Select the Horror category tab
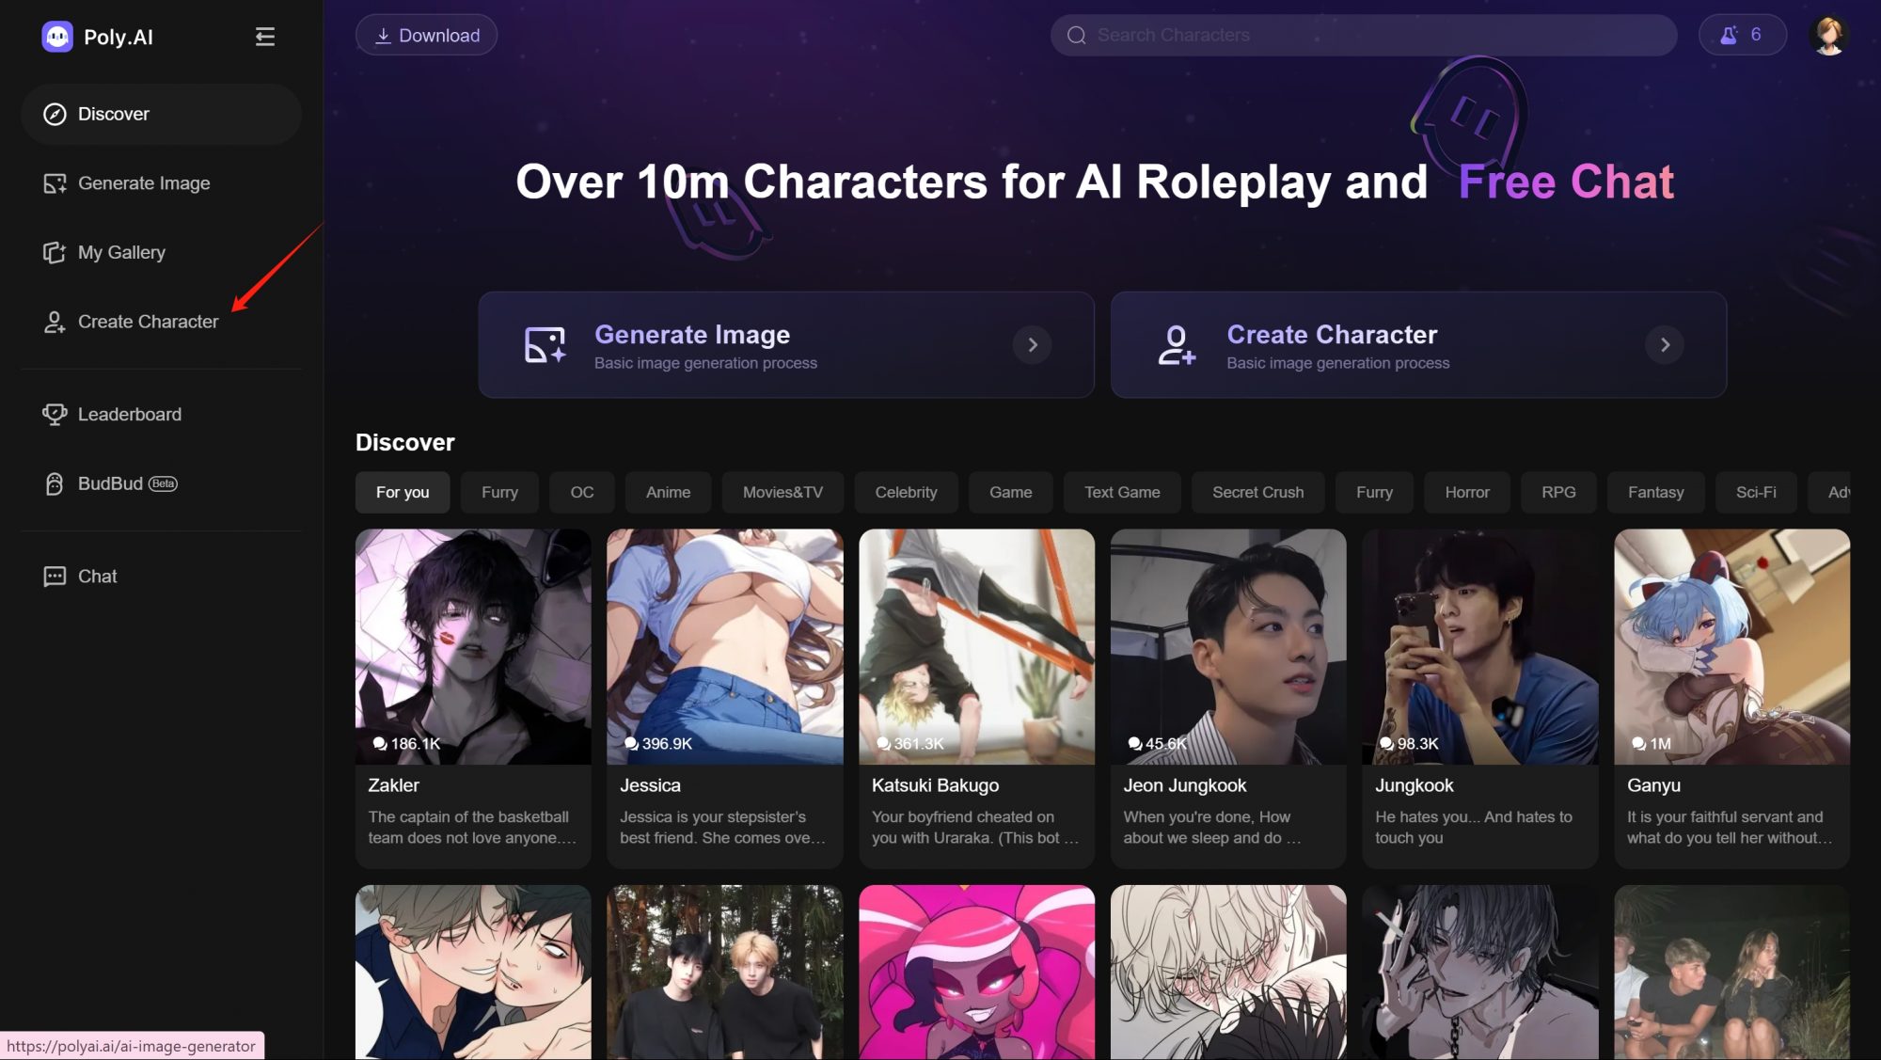1881x1060 pixels. (x=1467, y=492)
